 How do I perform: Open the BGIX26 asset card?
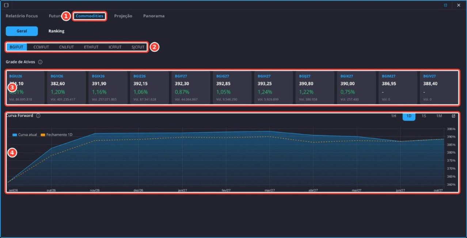[107, 88]
